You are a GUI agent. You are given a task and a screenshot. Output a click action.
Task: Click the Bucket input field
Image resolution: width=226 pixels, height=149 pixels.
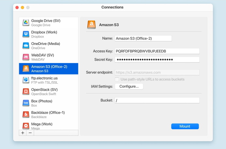[x=157, y=101]
